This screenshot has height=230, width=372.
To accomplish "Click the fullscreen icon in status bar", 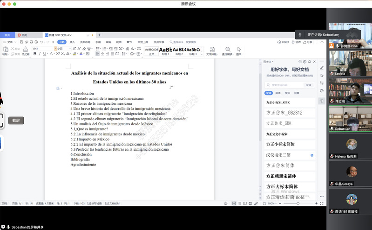I will point(322,203).
